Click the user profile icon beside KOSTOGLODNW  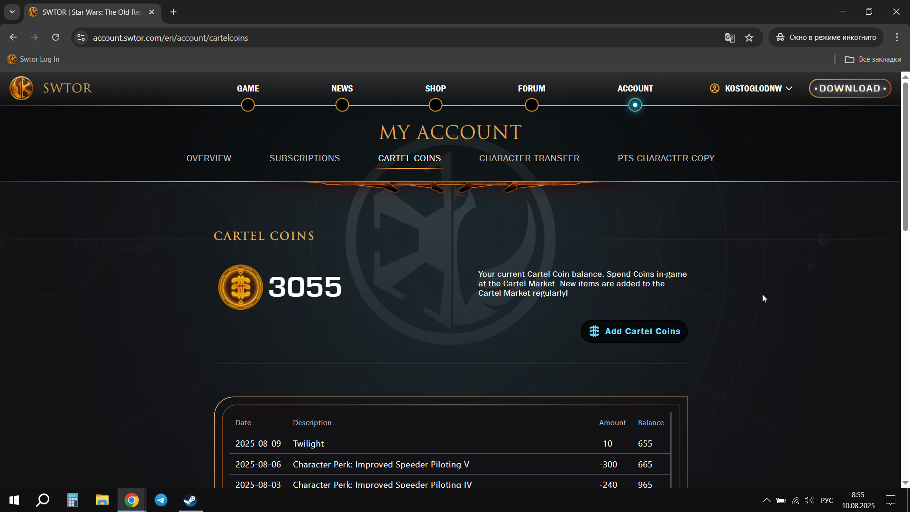715,88
